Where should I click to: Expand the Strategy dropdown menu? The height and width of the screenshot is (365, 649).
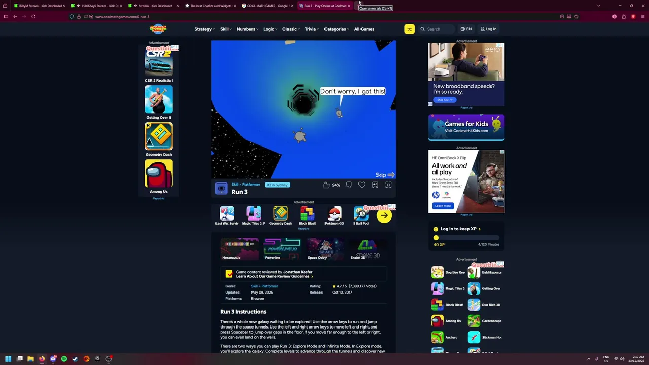205,29
